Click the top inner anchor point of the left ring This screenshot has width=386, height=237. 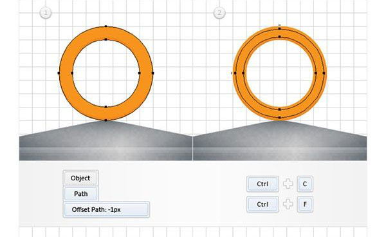click(106, 39)
